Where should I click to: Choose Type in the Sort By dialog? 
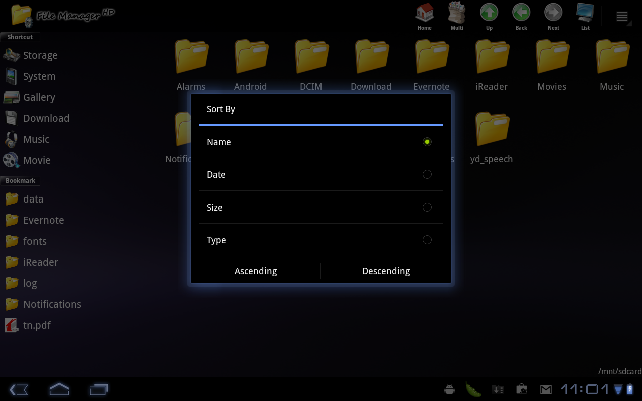(321, 240)
